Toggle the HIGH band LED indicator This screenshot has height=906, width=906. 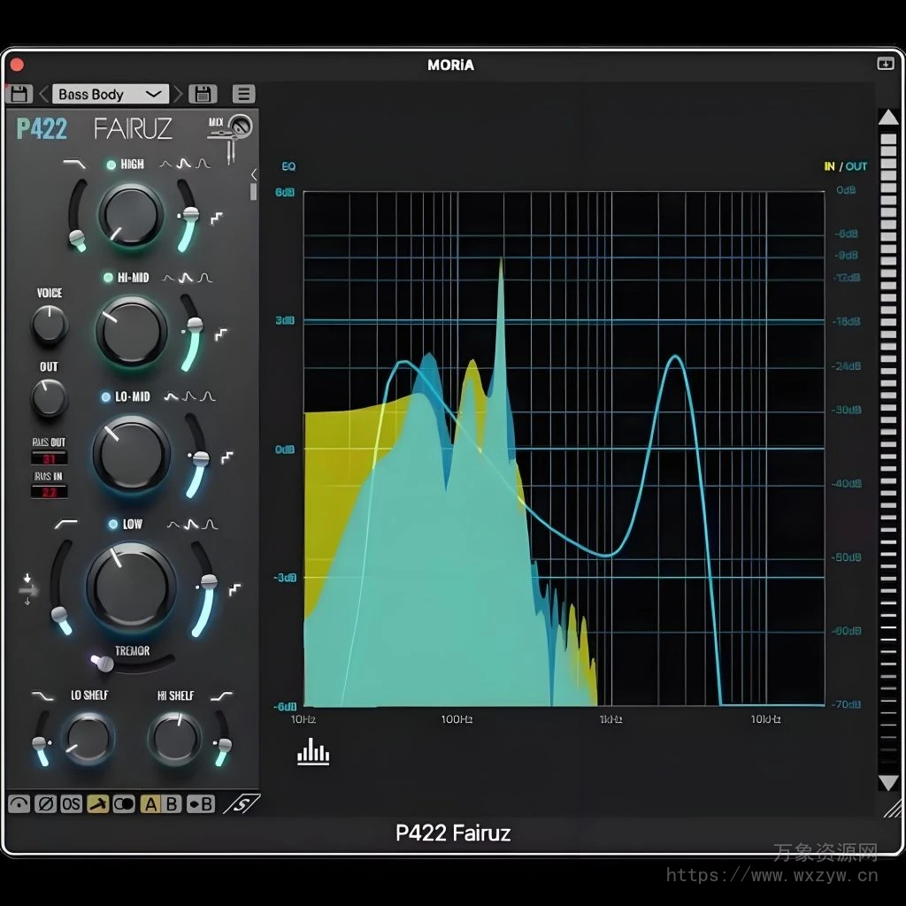111,164
